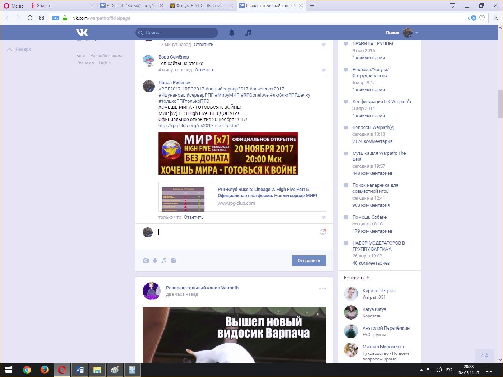Viewport: 503px width, 377px height.
Task: Open Calculator from the taskbar
Action: point(132,369)
